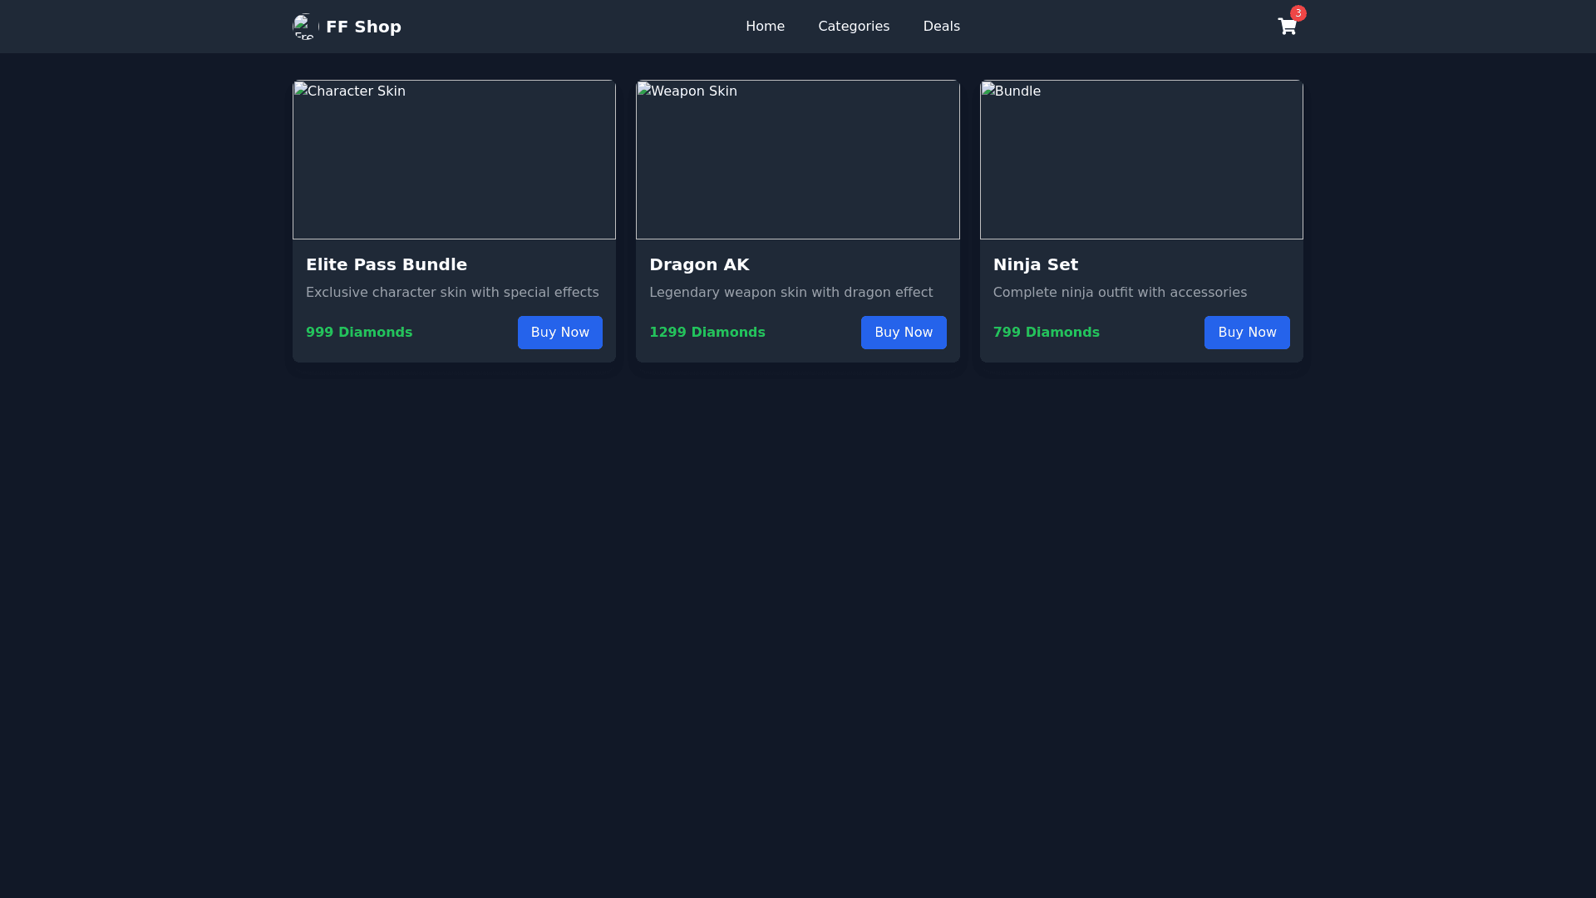Click the cart notification badge showing 3
The width and height of the screenshot is (1596, 898).
[x=1298, y=13]
